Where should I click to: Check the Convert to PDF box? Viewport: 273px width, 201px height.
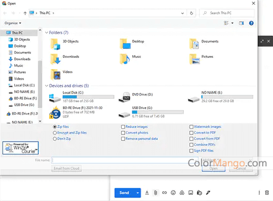191,133
